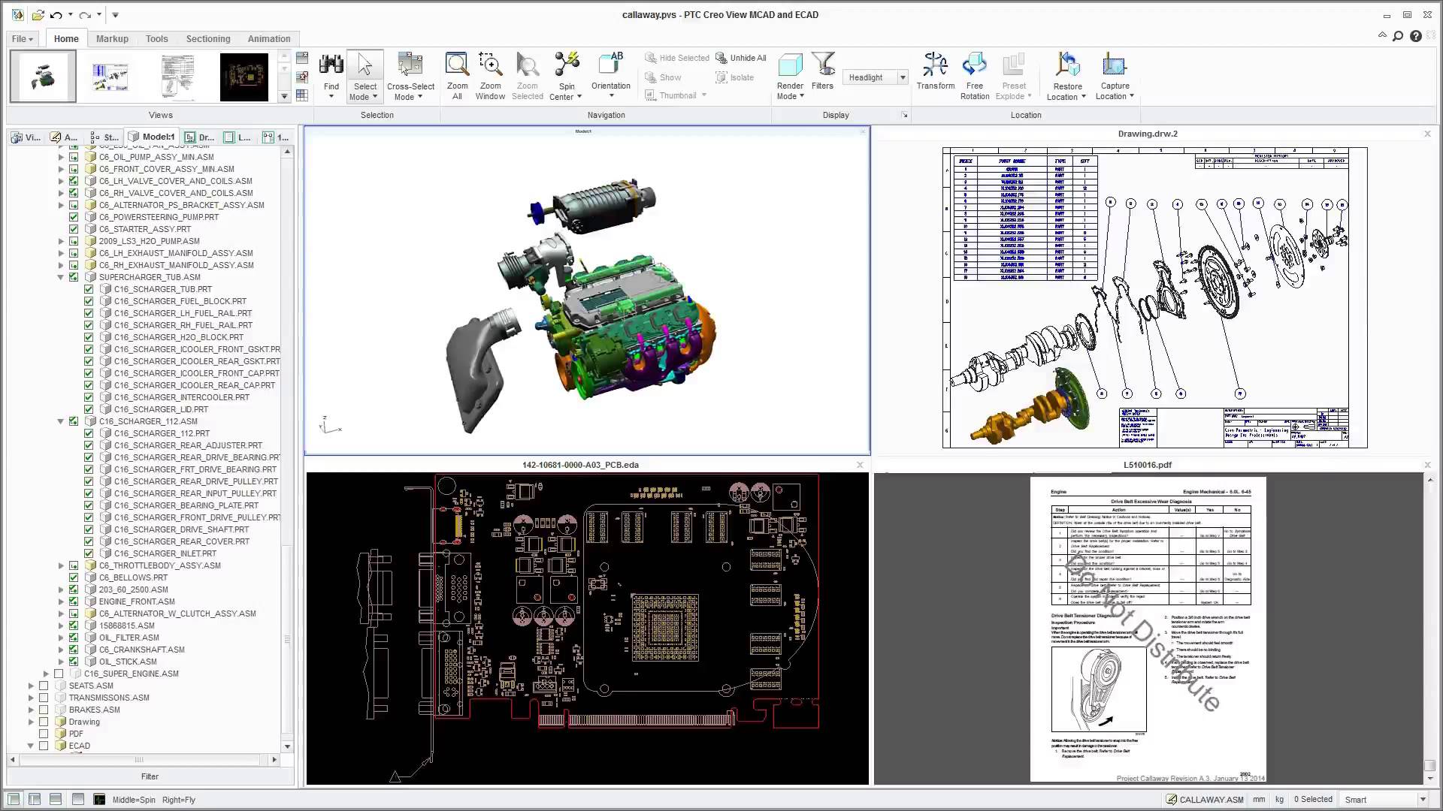Click the black background color icon in status bar

(x=99, y=799)
